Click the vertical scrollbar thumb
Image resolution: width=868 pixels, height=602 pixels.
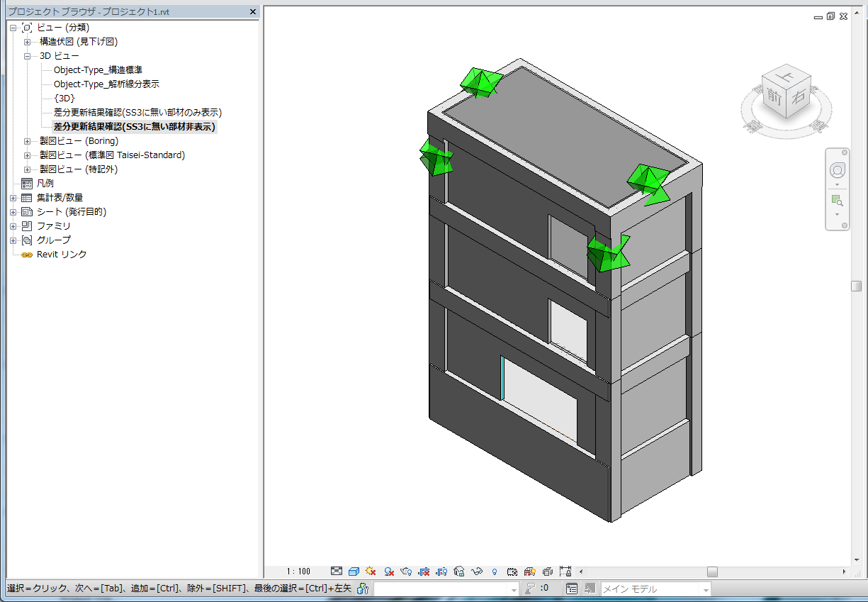pos(857,286)
